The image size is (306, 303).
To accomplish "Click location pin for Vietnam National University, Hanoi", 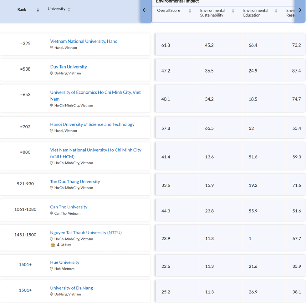I will [52, 48].
